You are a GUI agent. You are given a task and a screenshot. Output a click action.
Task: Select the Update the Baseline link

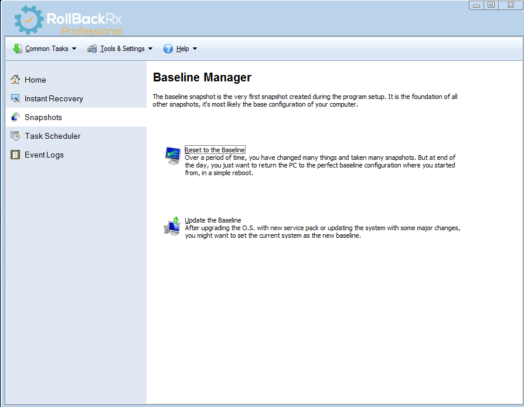click(x=213, y=220)
